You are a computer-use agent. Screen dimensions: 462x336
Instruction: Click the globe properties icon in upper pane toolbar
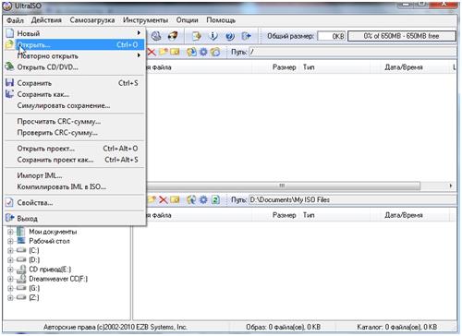point(191,52)
